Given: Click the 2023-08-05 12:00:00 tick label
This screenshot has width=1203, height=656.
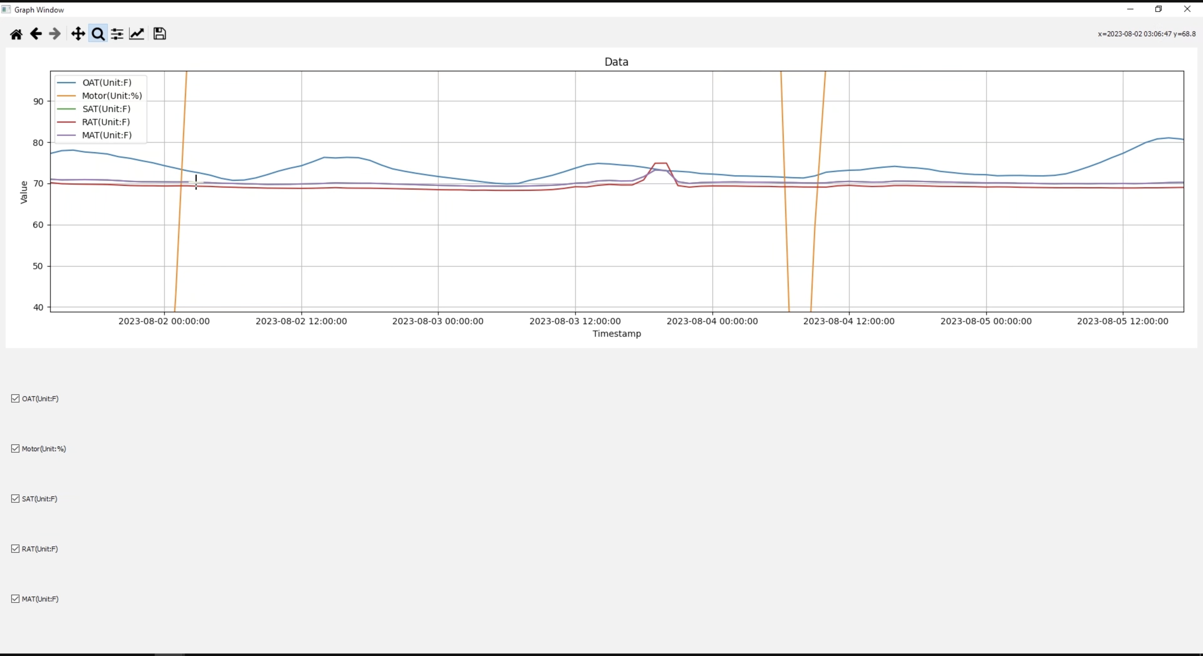Looking at the screenshot, I should coord(1123,321).
